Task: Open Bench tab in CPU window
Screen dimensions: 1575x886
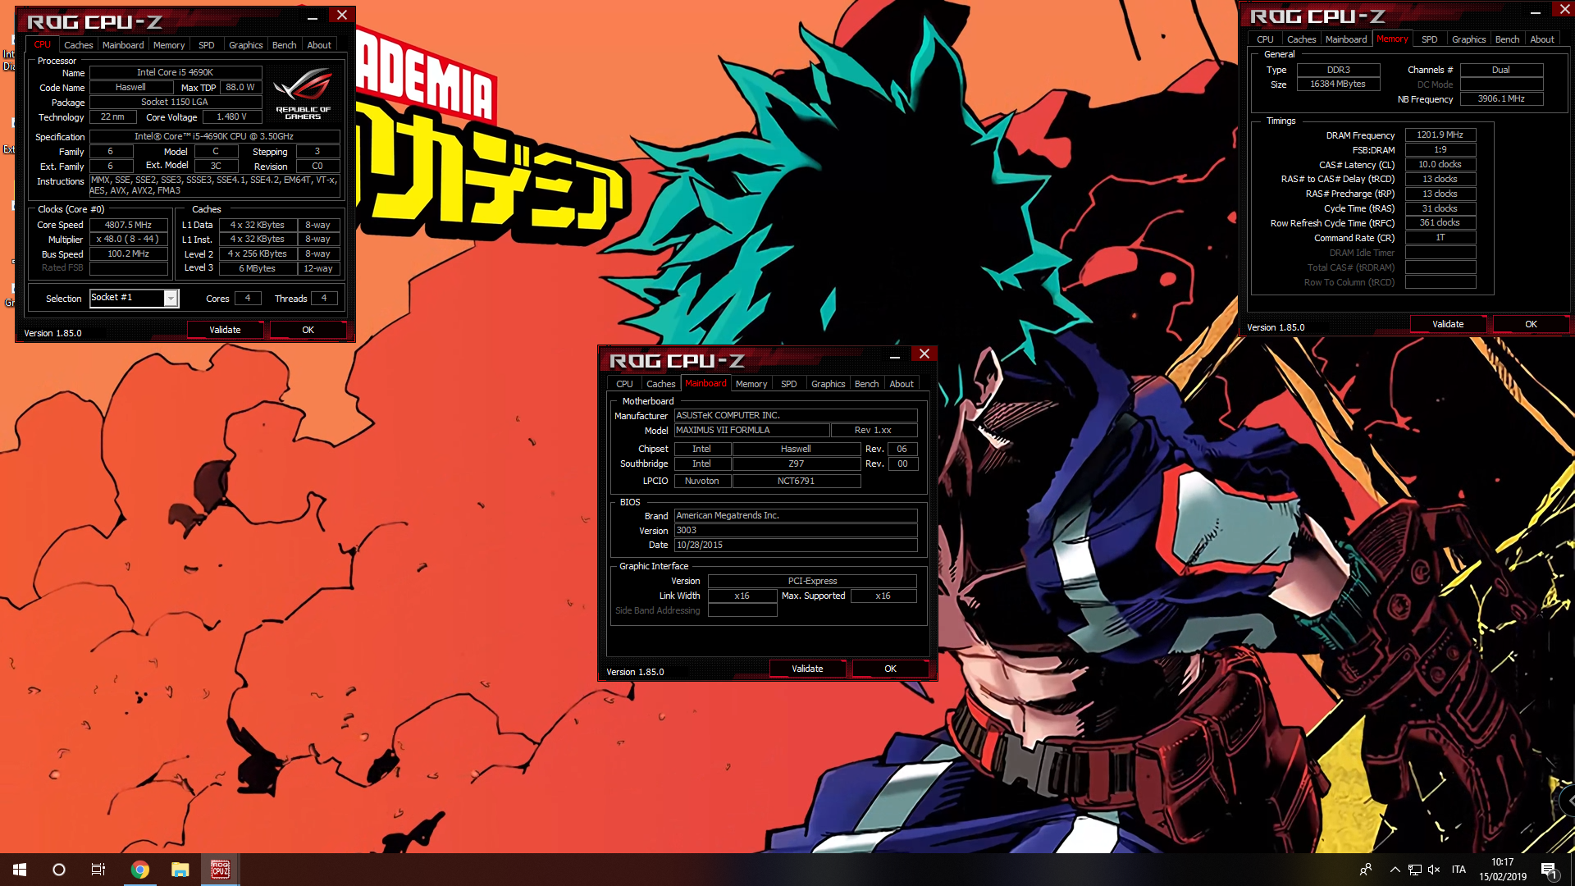Action: pyautogui.click(x=285, y=45)
